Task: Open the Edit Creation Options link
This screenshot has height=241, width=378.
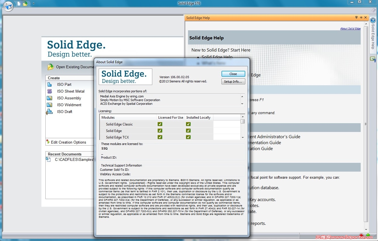Action: point(69,142)
